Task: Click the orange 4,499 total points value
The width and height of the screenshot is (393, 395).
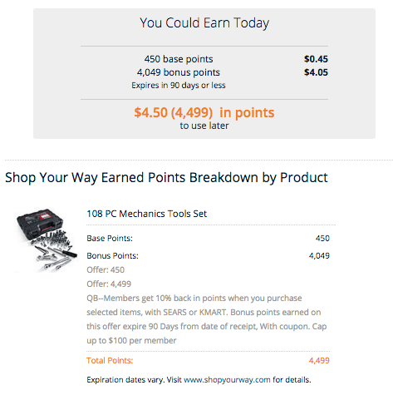Action: point(319,360)
